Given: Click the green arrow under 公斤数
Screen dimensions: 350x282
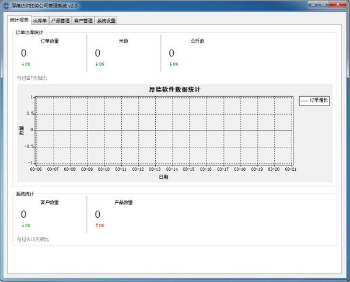Looking at the screenshot, I should (x=171, y=64).
